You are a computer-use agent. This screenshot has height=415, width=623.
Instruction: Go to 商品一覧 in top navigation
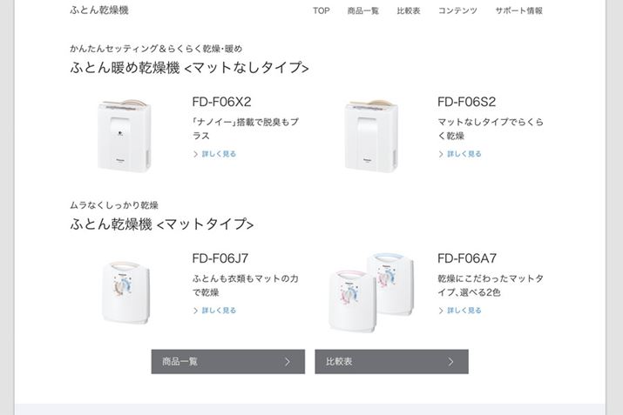point(362,11)
